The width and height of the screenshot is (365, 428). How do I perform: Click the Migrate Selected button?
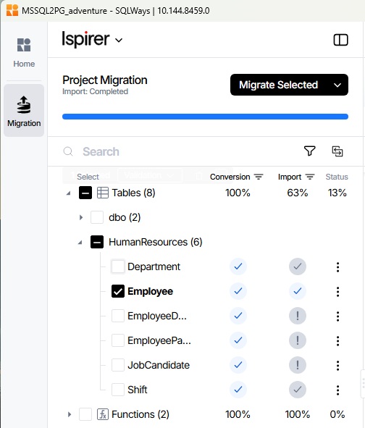pyautogui.click(x=279, y=85)
